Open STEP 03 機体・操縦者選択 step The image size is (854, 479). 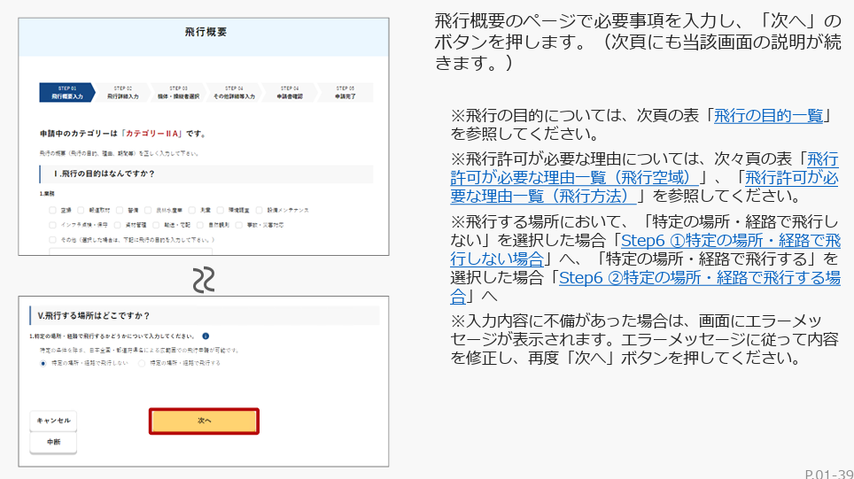(x=179, y=93)
